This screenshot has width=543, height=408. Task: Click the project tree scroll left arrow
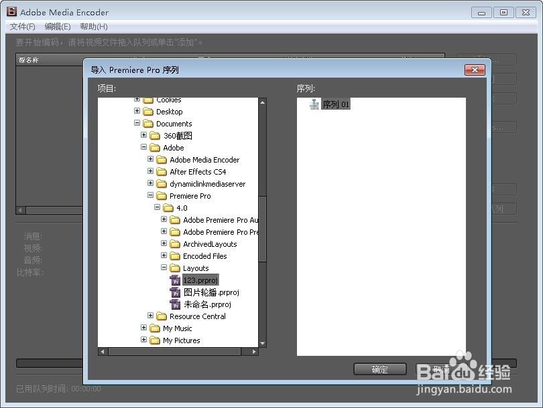tap(103, 352)
